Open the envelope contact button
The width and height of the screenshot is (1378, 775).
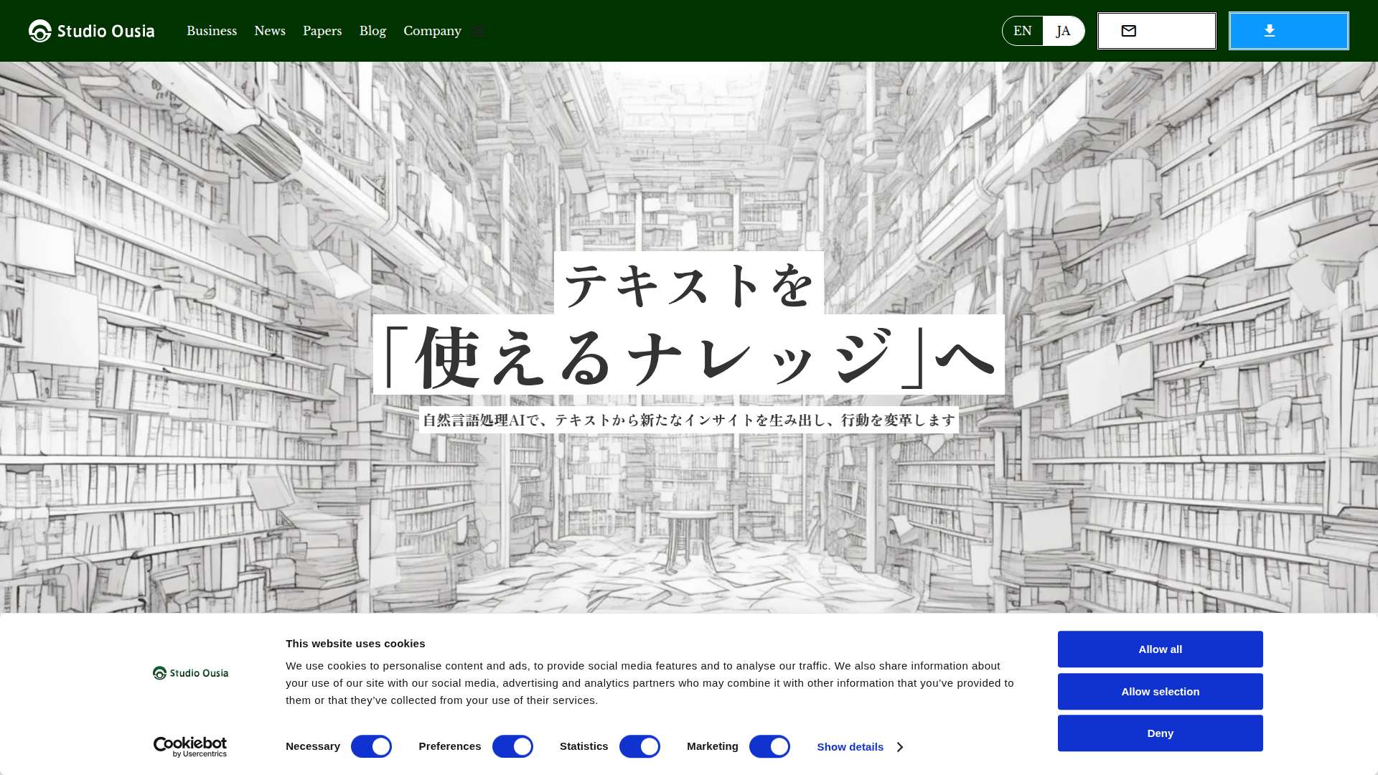1156,31
